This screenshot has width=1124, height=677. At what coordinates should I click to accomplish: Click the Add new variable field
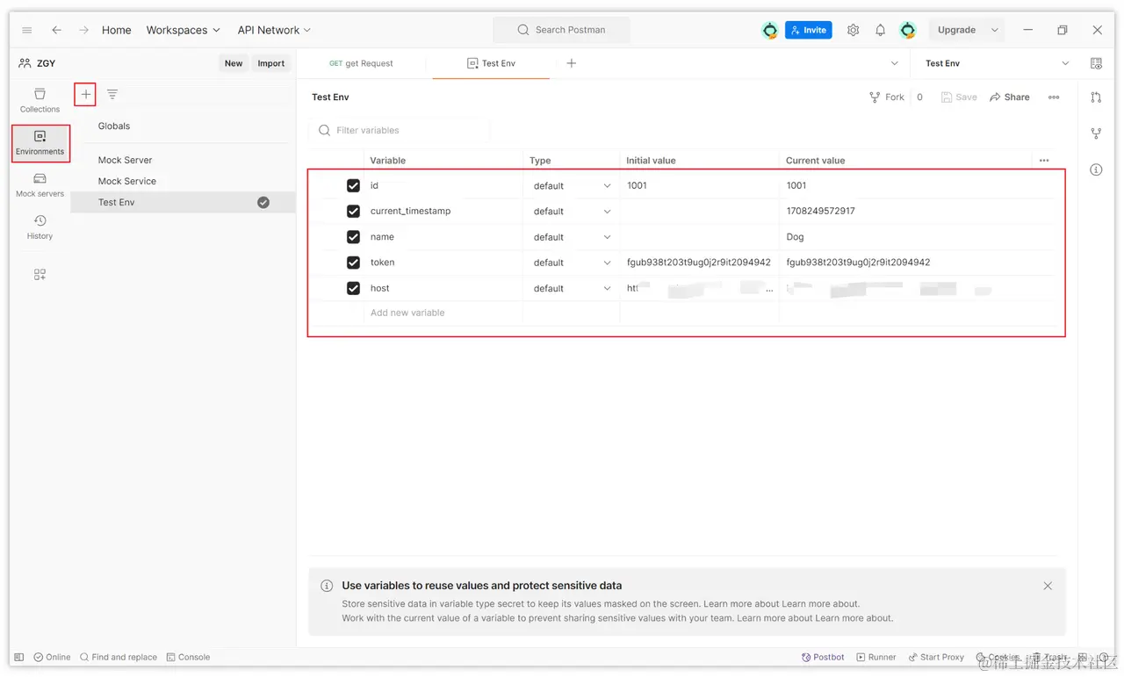tap(443, 313)
